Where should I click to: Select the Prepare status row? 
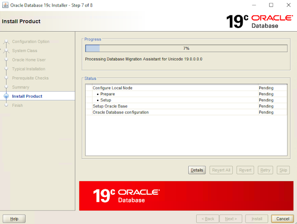pos(186,94)
